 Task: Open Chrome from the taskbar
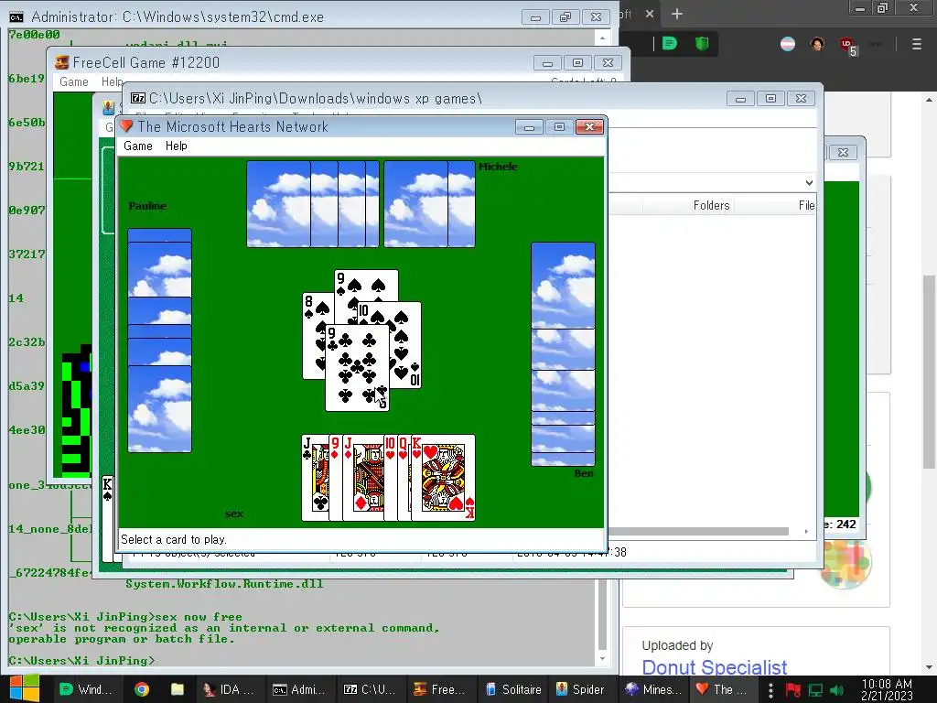pyautogui.click(x=142, y=689)
